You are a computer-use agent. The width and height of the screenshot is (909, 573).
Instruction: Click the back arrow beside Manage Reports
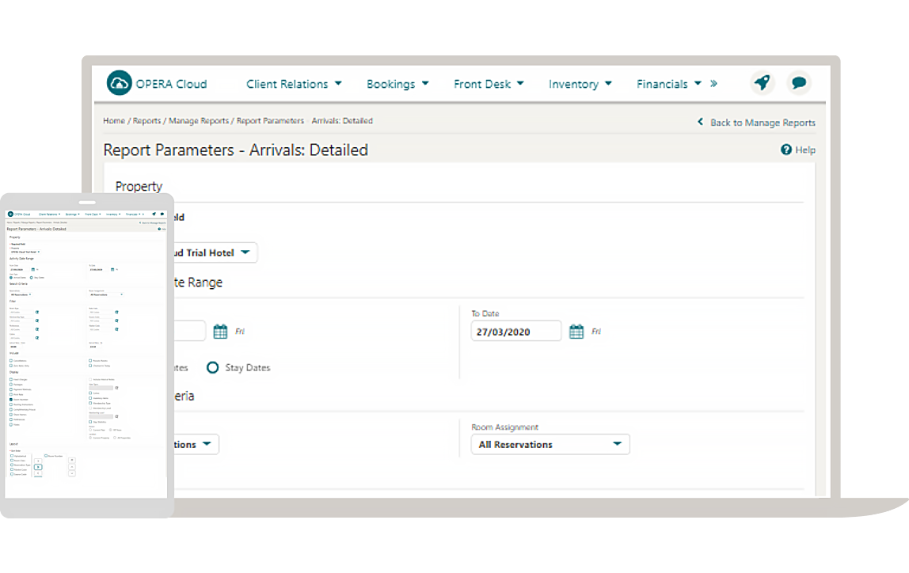click(x=700, y=122)
